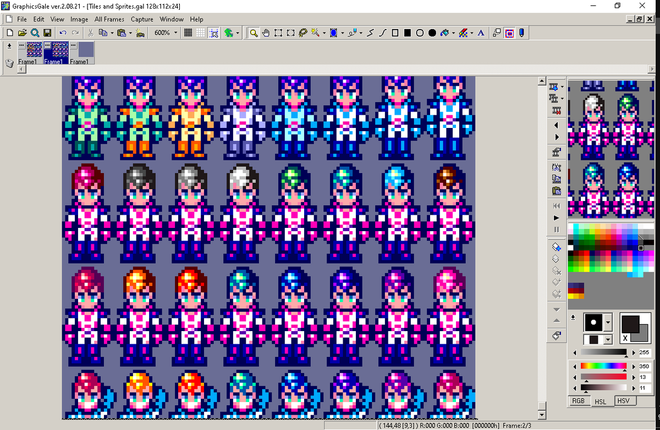Open the 600% zoom level dropdown
This screenshot has width=660, height=430.
(175, 33)
